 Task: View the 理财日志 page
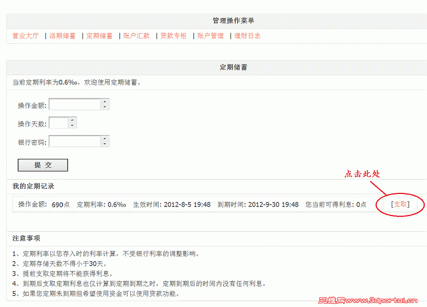click(x=247, y=35)
